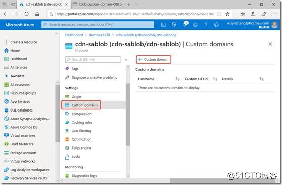Open Compression settings
This screenshot has width=282, height=185.
[78, 114]
